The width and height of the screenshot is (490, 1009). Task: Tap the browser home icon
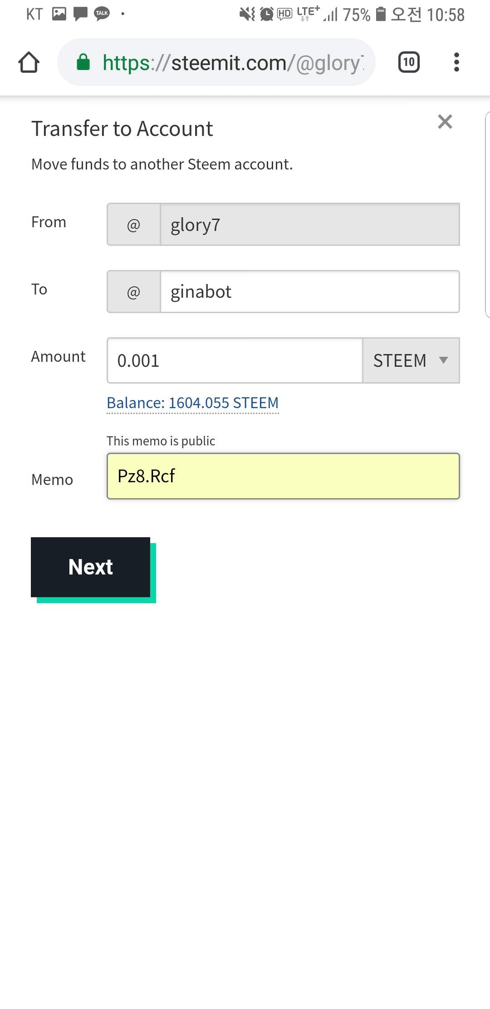click(29, 62)
